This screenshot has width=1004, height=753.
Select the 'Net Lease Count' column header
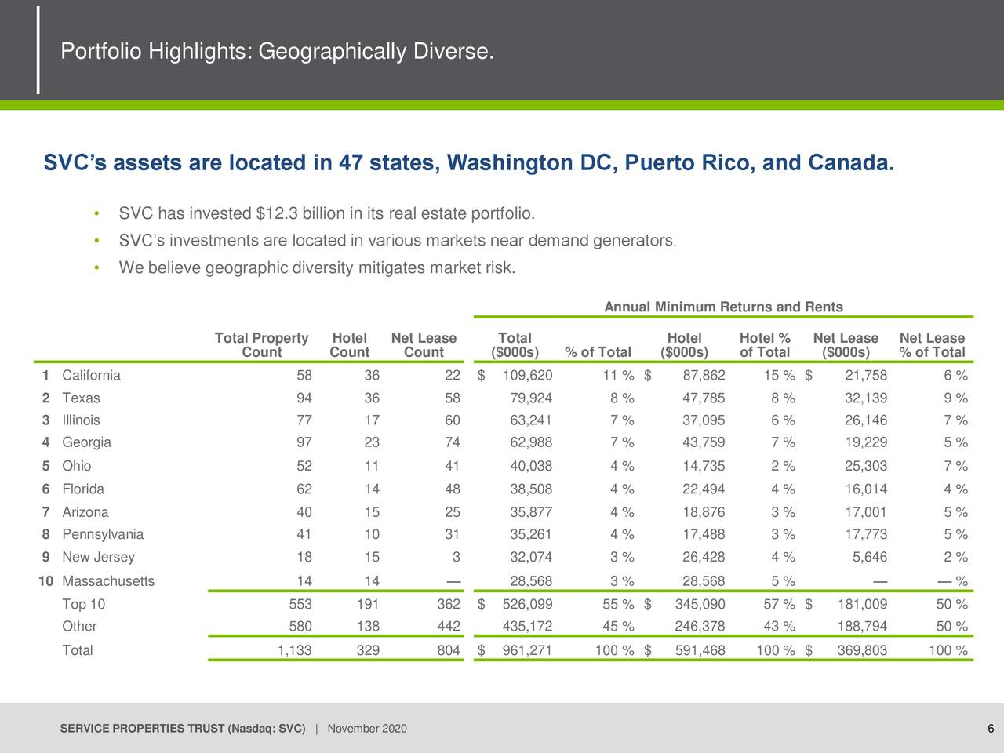[424, 345]
